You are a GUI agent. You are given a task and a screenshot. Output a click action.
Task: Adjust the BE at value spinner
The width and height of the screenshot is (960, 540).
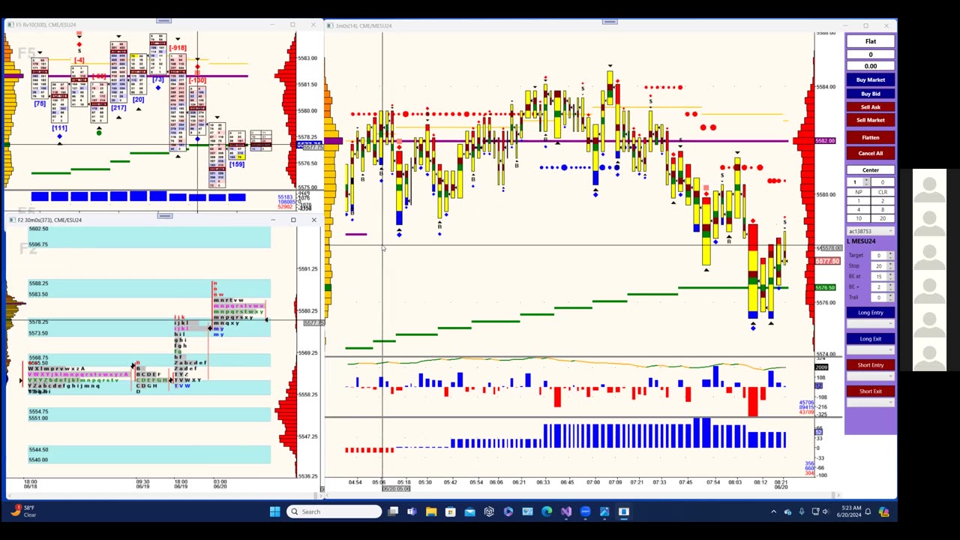coord(890,277)
